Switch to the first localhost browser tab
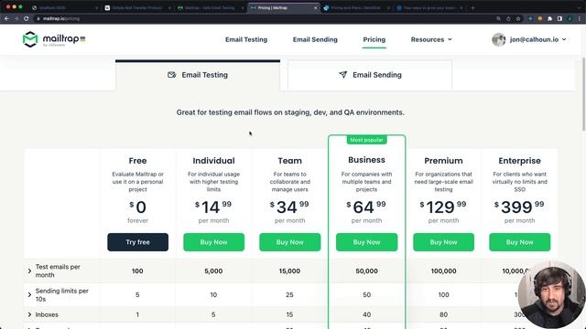The height and width of the screenshot is (329, 586). [x=64, y=8]
